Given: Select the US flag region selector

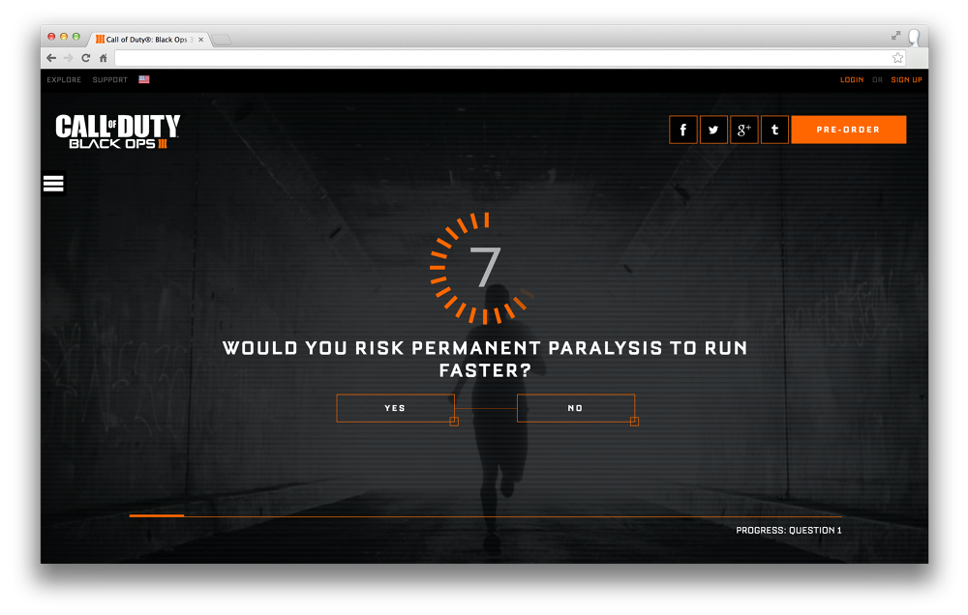Looking at the screenshot, I should point(144,79).
